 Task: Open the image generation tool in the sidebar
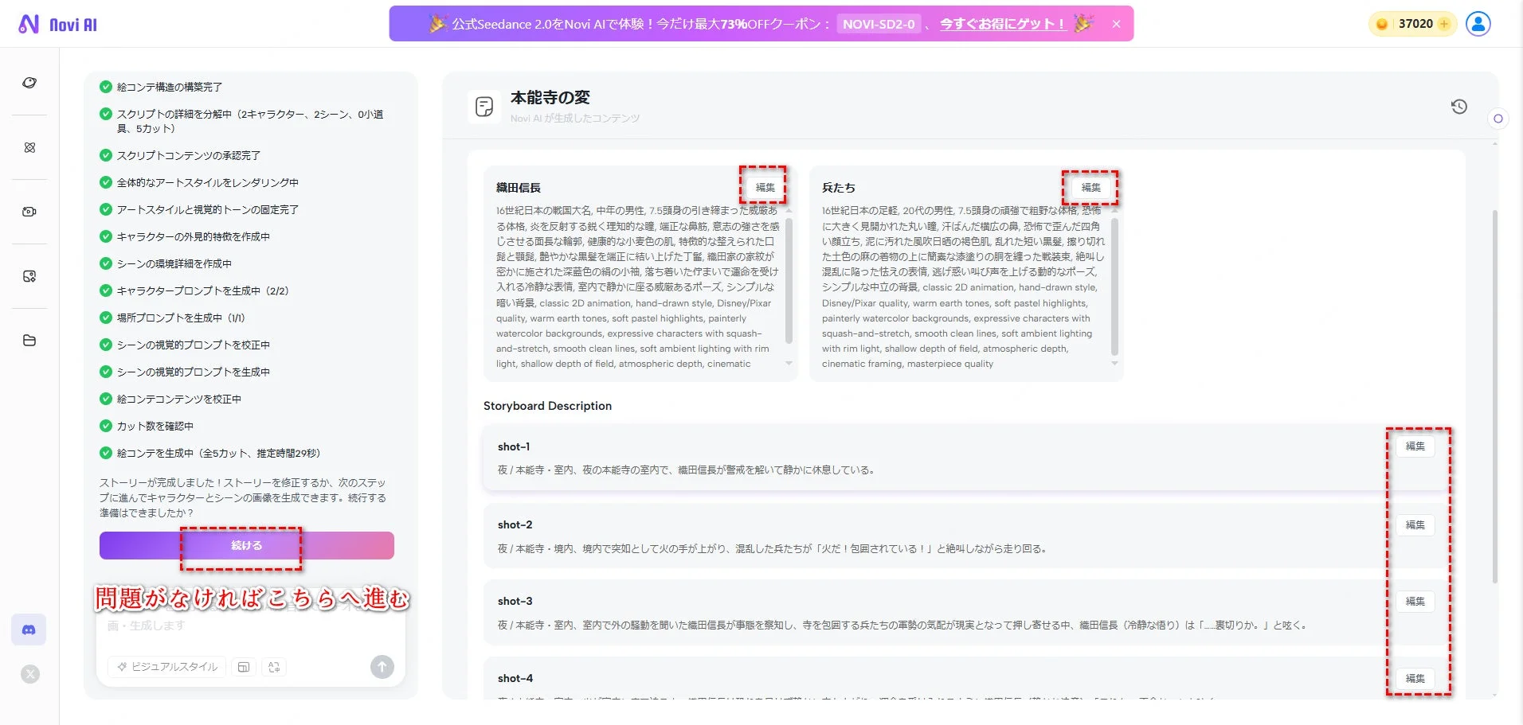29,275
